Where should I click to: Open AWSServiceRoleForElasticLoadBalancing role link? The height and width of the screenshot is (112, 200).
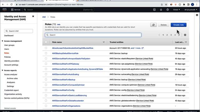pos(69,96)
